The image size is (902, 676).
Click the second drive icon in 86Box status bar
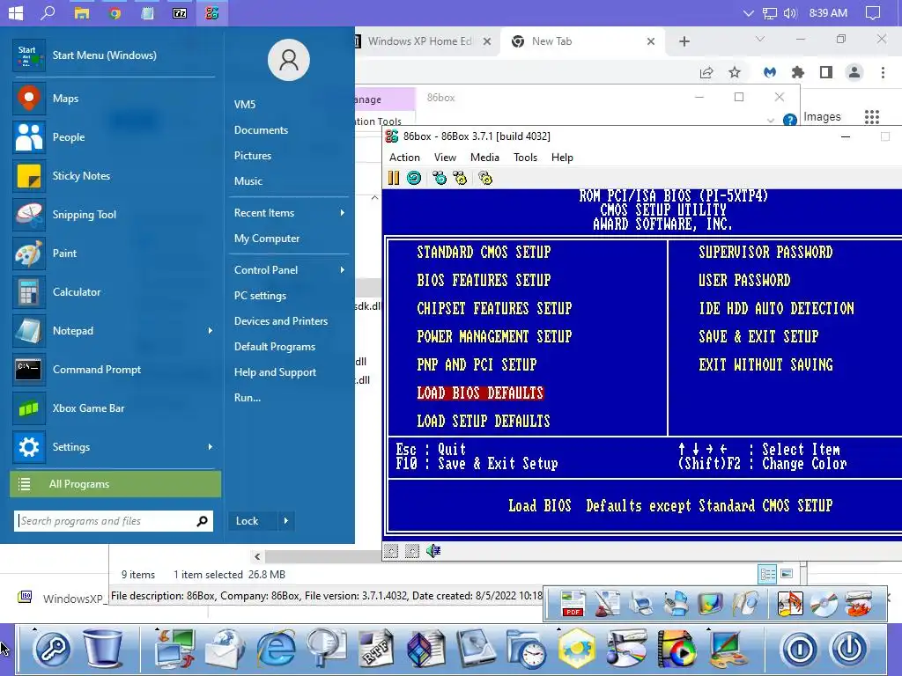click(x=412, y=551)
